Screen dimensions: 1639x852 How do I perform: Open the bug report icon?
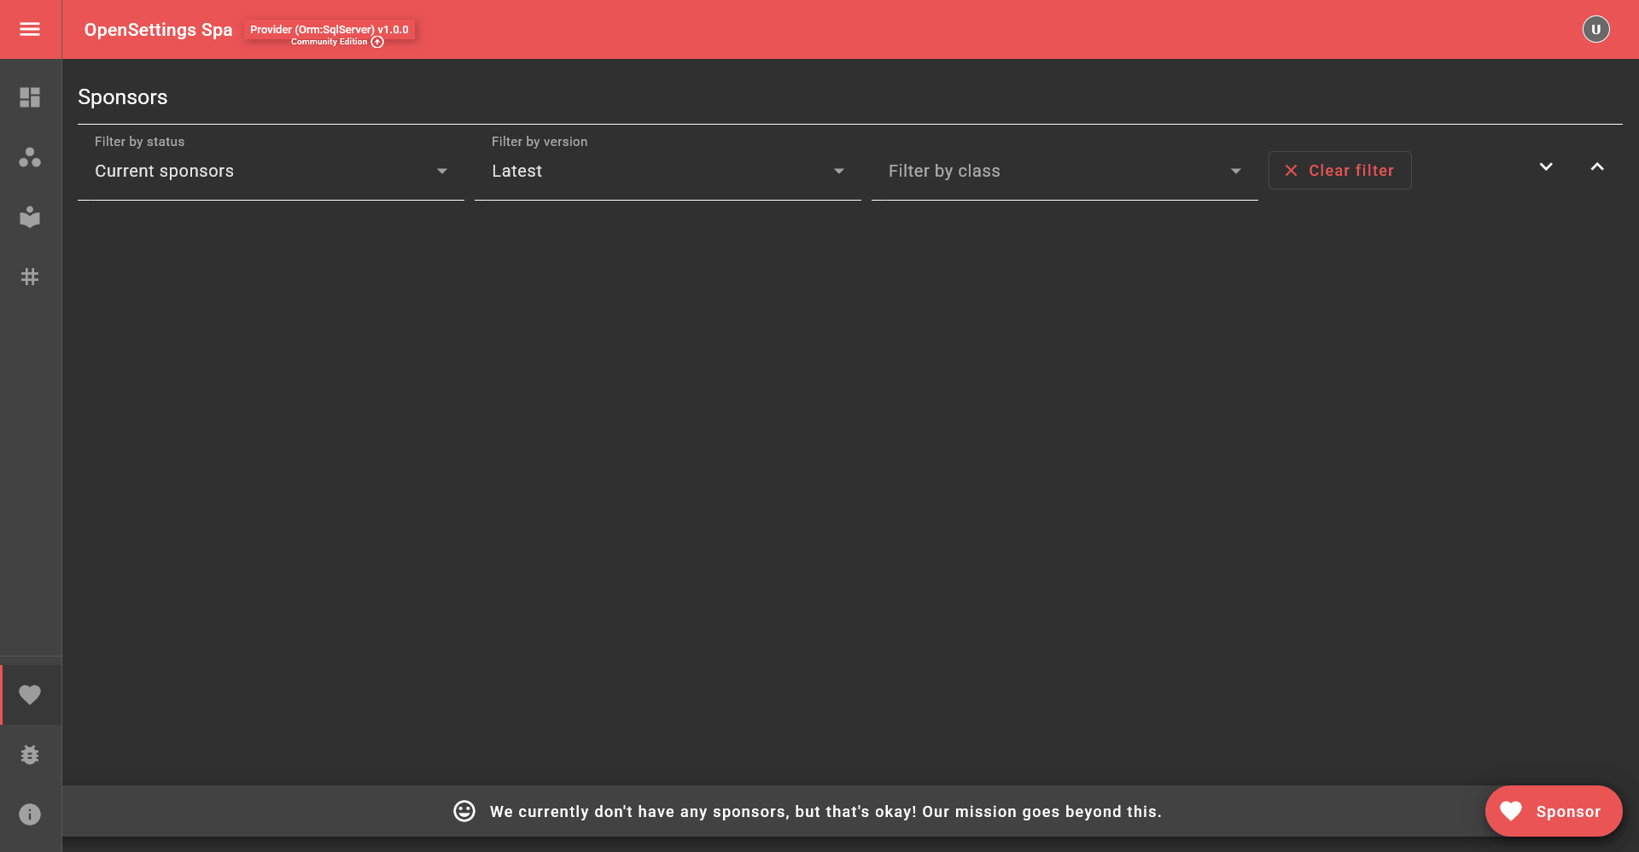(30, 754)
